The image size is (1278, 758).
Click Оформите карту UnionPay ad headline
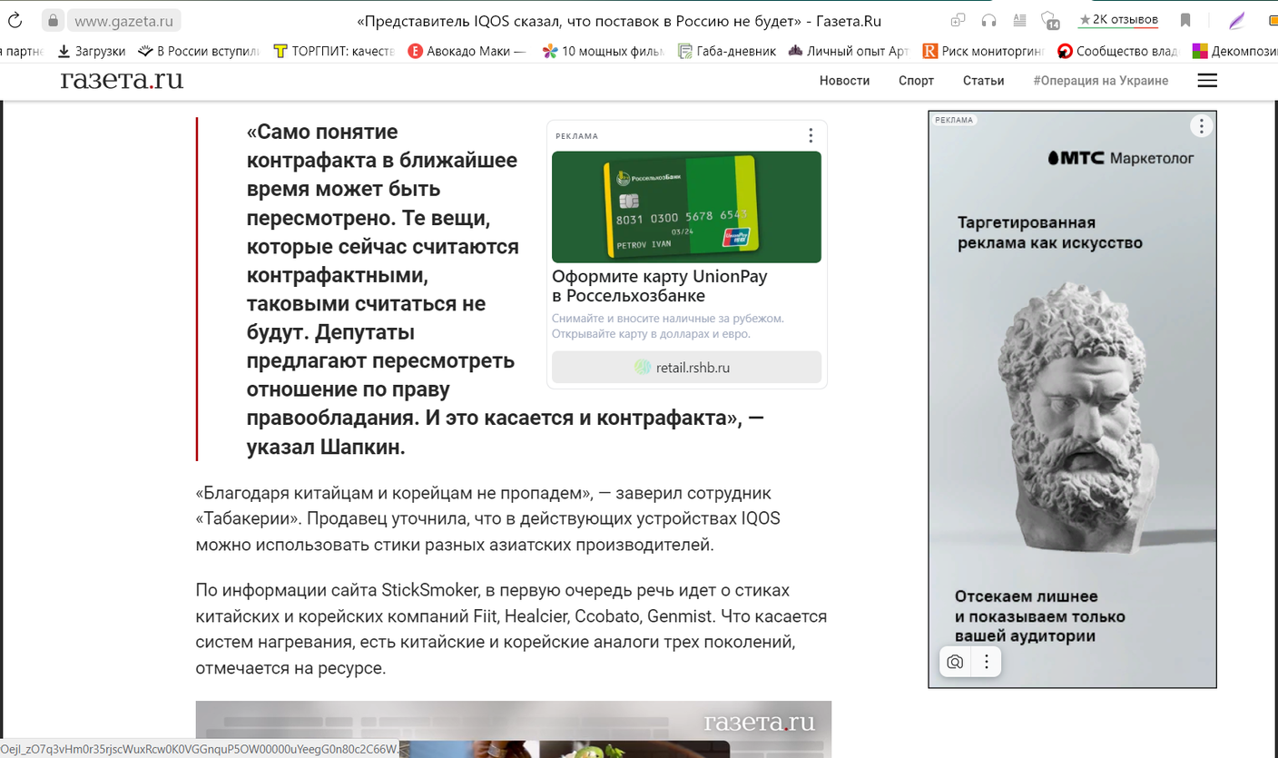[659, 286]
